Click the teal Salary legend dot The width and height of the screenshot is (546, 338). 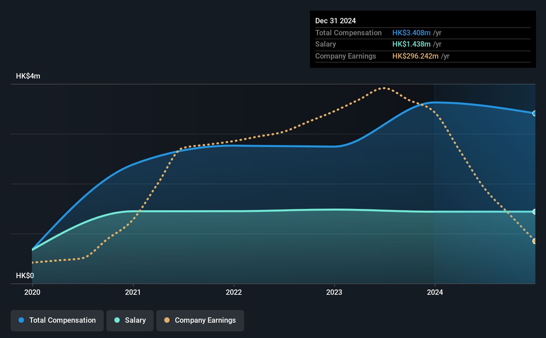(x=117, y=320)
